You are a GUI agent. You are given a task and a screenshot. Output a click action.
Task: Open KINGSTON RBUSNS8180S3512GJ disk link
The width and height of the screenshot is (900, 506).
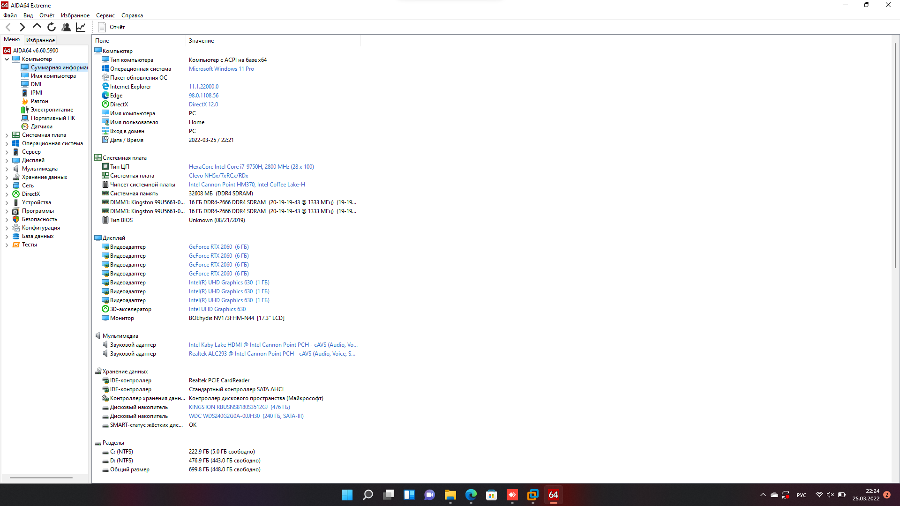[x=240, y=407]
